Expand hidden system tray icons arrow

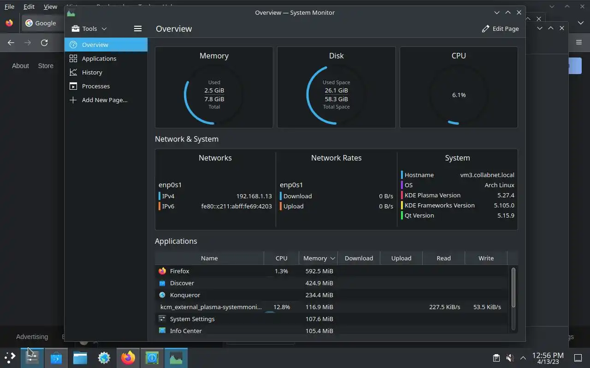pos(523,358)
